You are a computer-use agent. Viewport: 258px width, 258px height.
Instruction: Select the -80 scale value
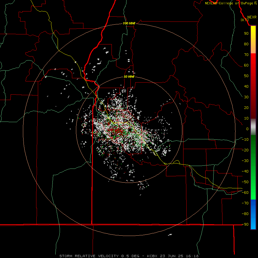245,214
